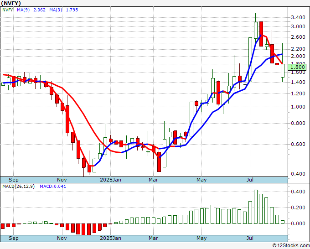Viewport: 310px width, 249px height.
Task: Click the 0.000 MACD axis label
Action: tap(298, 223)
